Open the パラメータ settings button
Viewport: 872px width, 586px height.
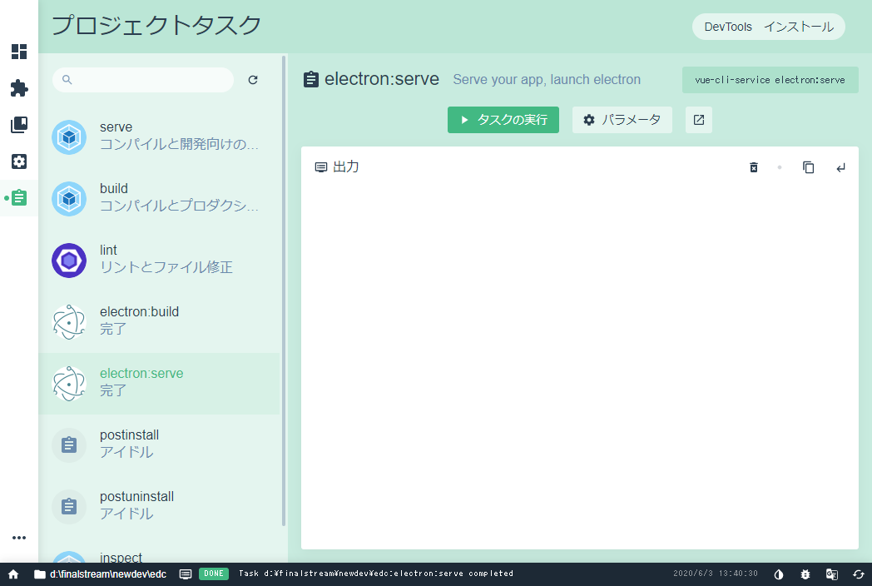point(622,120)
